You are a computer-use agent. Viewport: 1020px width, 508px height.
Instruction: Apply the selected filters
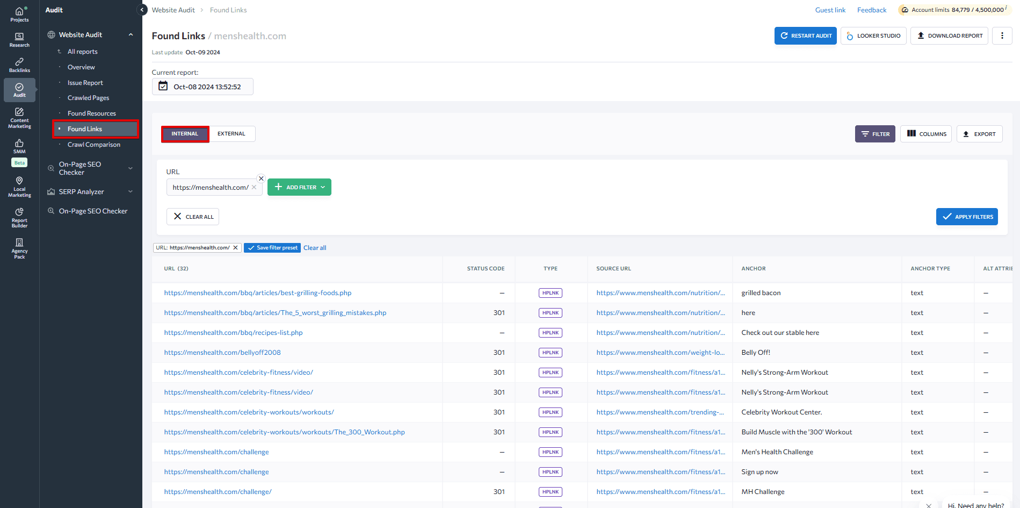tap(967, 217)
